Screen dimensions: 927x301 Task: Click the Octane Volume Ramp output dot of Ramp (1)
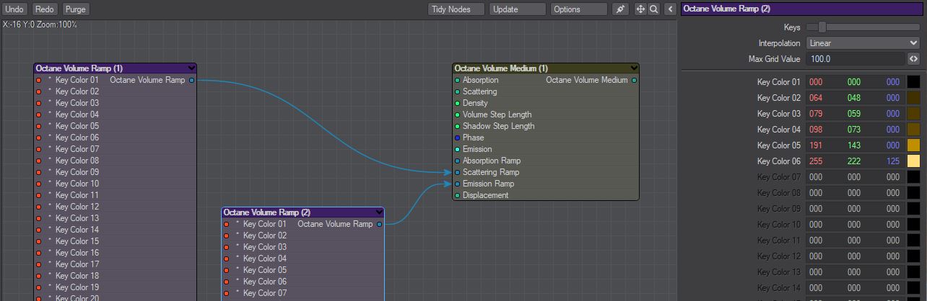(191, 80)
